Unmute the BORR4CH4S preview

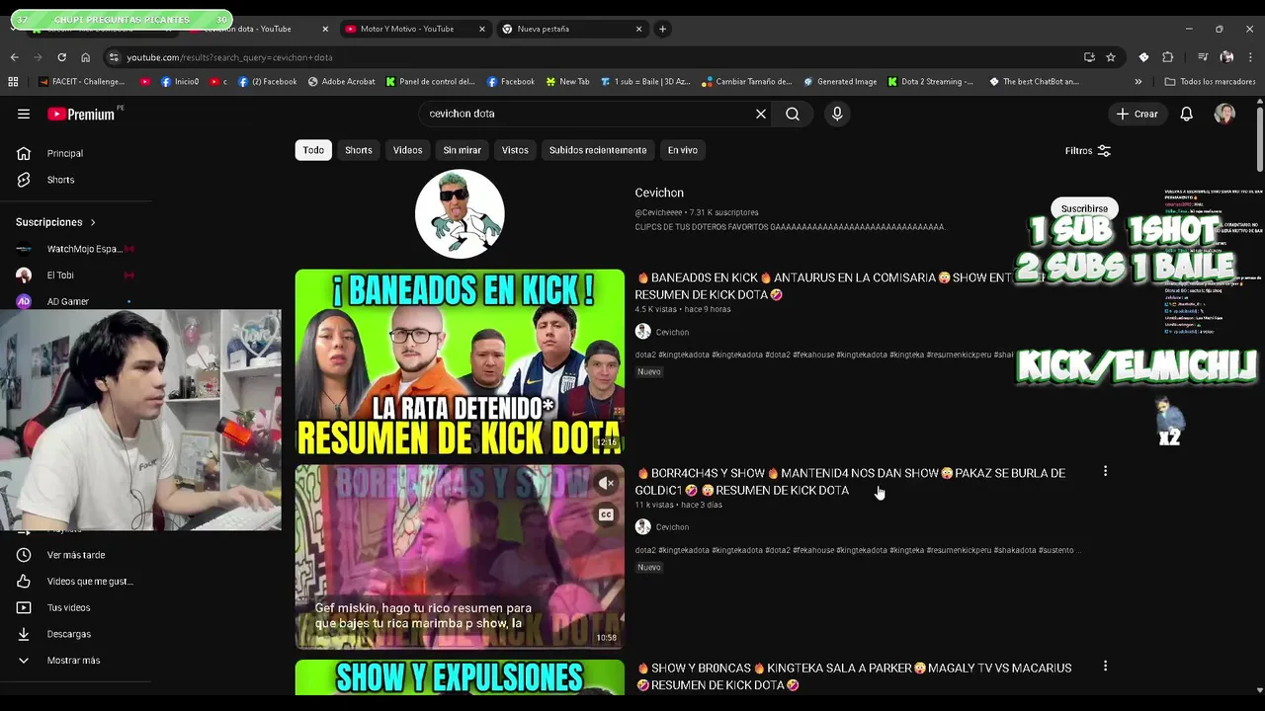point(607,483)
